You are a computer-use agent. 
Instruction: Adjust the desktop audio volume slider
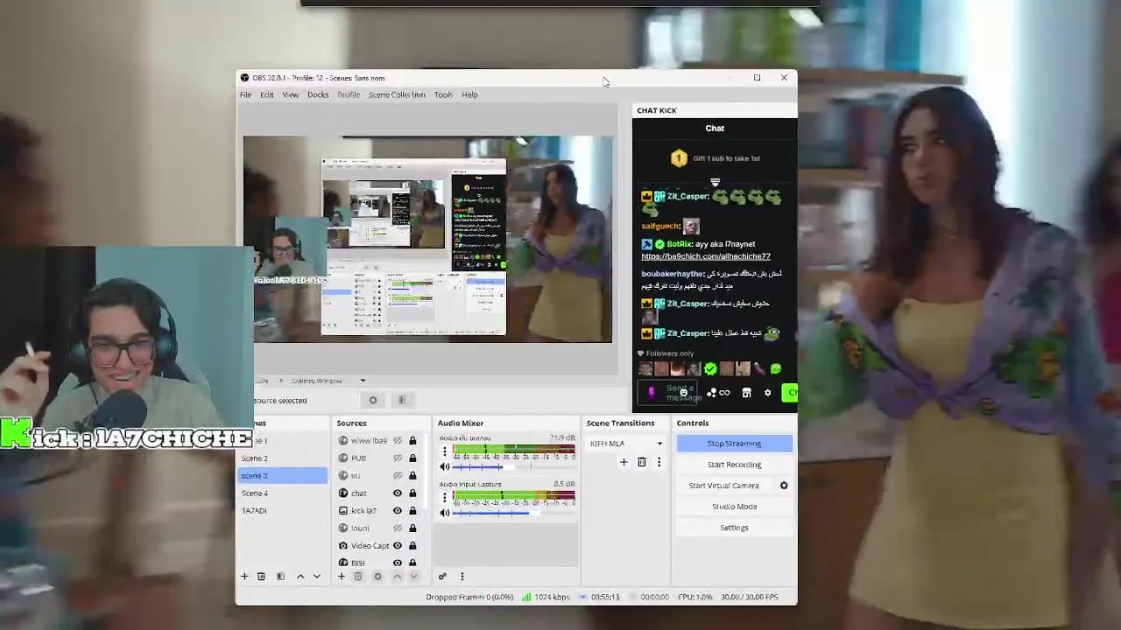(x=512, y=466)
